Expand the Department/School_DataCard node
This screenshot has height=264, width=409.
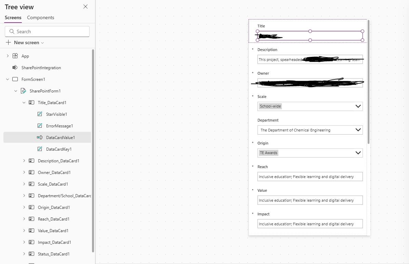click(x=24, y=196)
